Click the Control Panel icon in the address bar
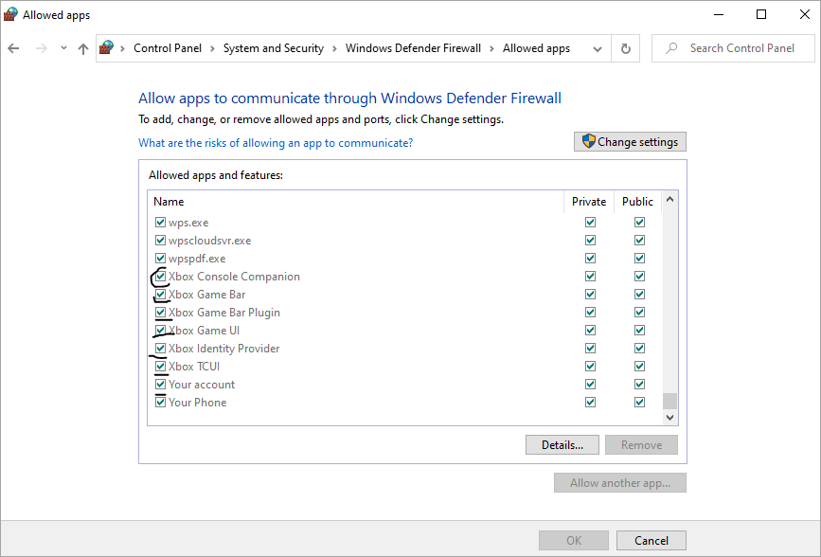 [105, 47]
